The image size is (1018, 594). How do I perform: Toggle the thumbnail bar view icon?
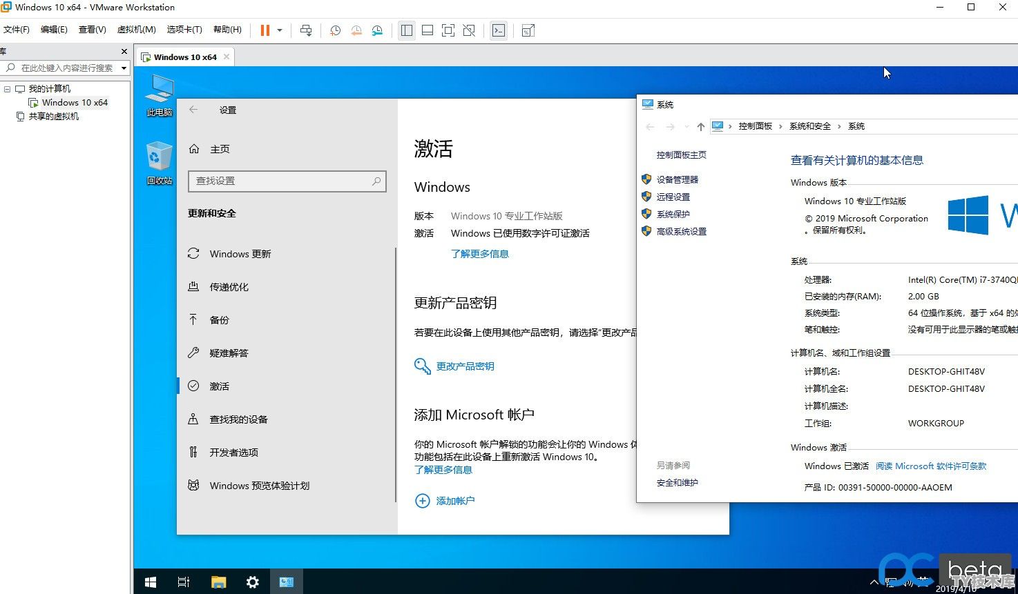click(428, 30)
